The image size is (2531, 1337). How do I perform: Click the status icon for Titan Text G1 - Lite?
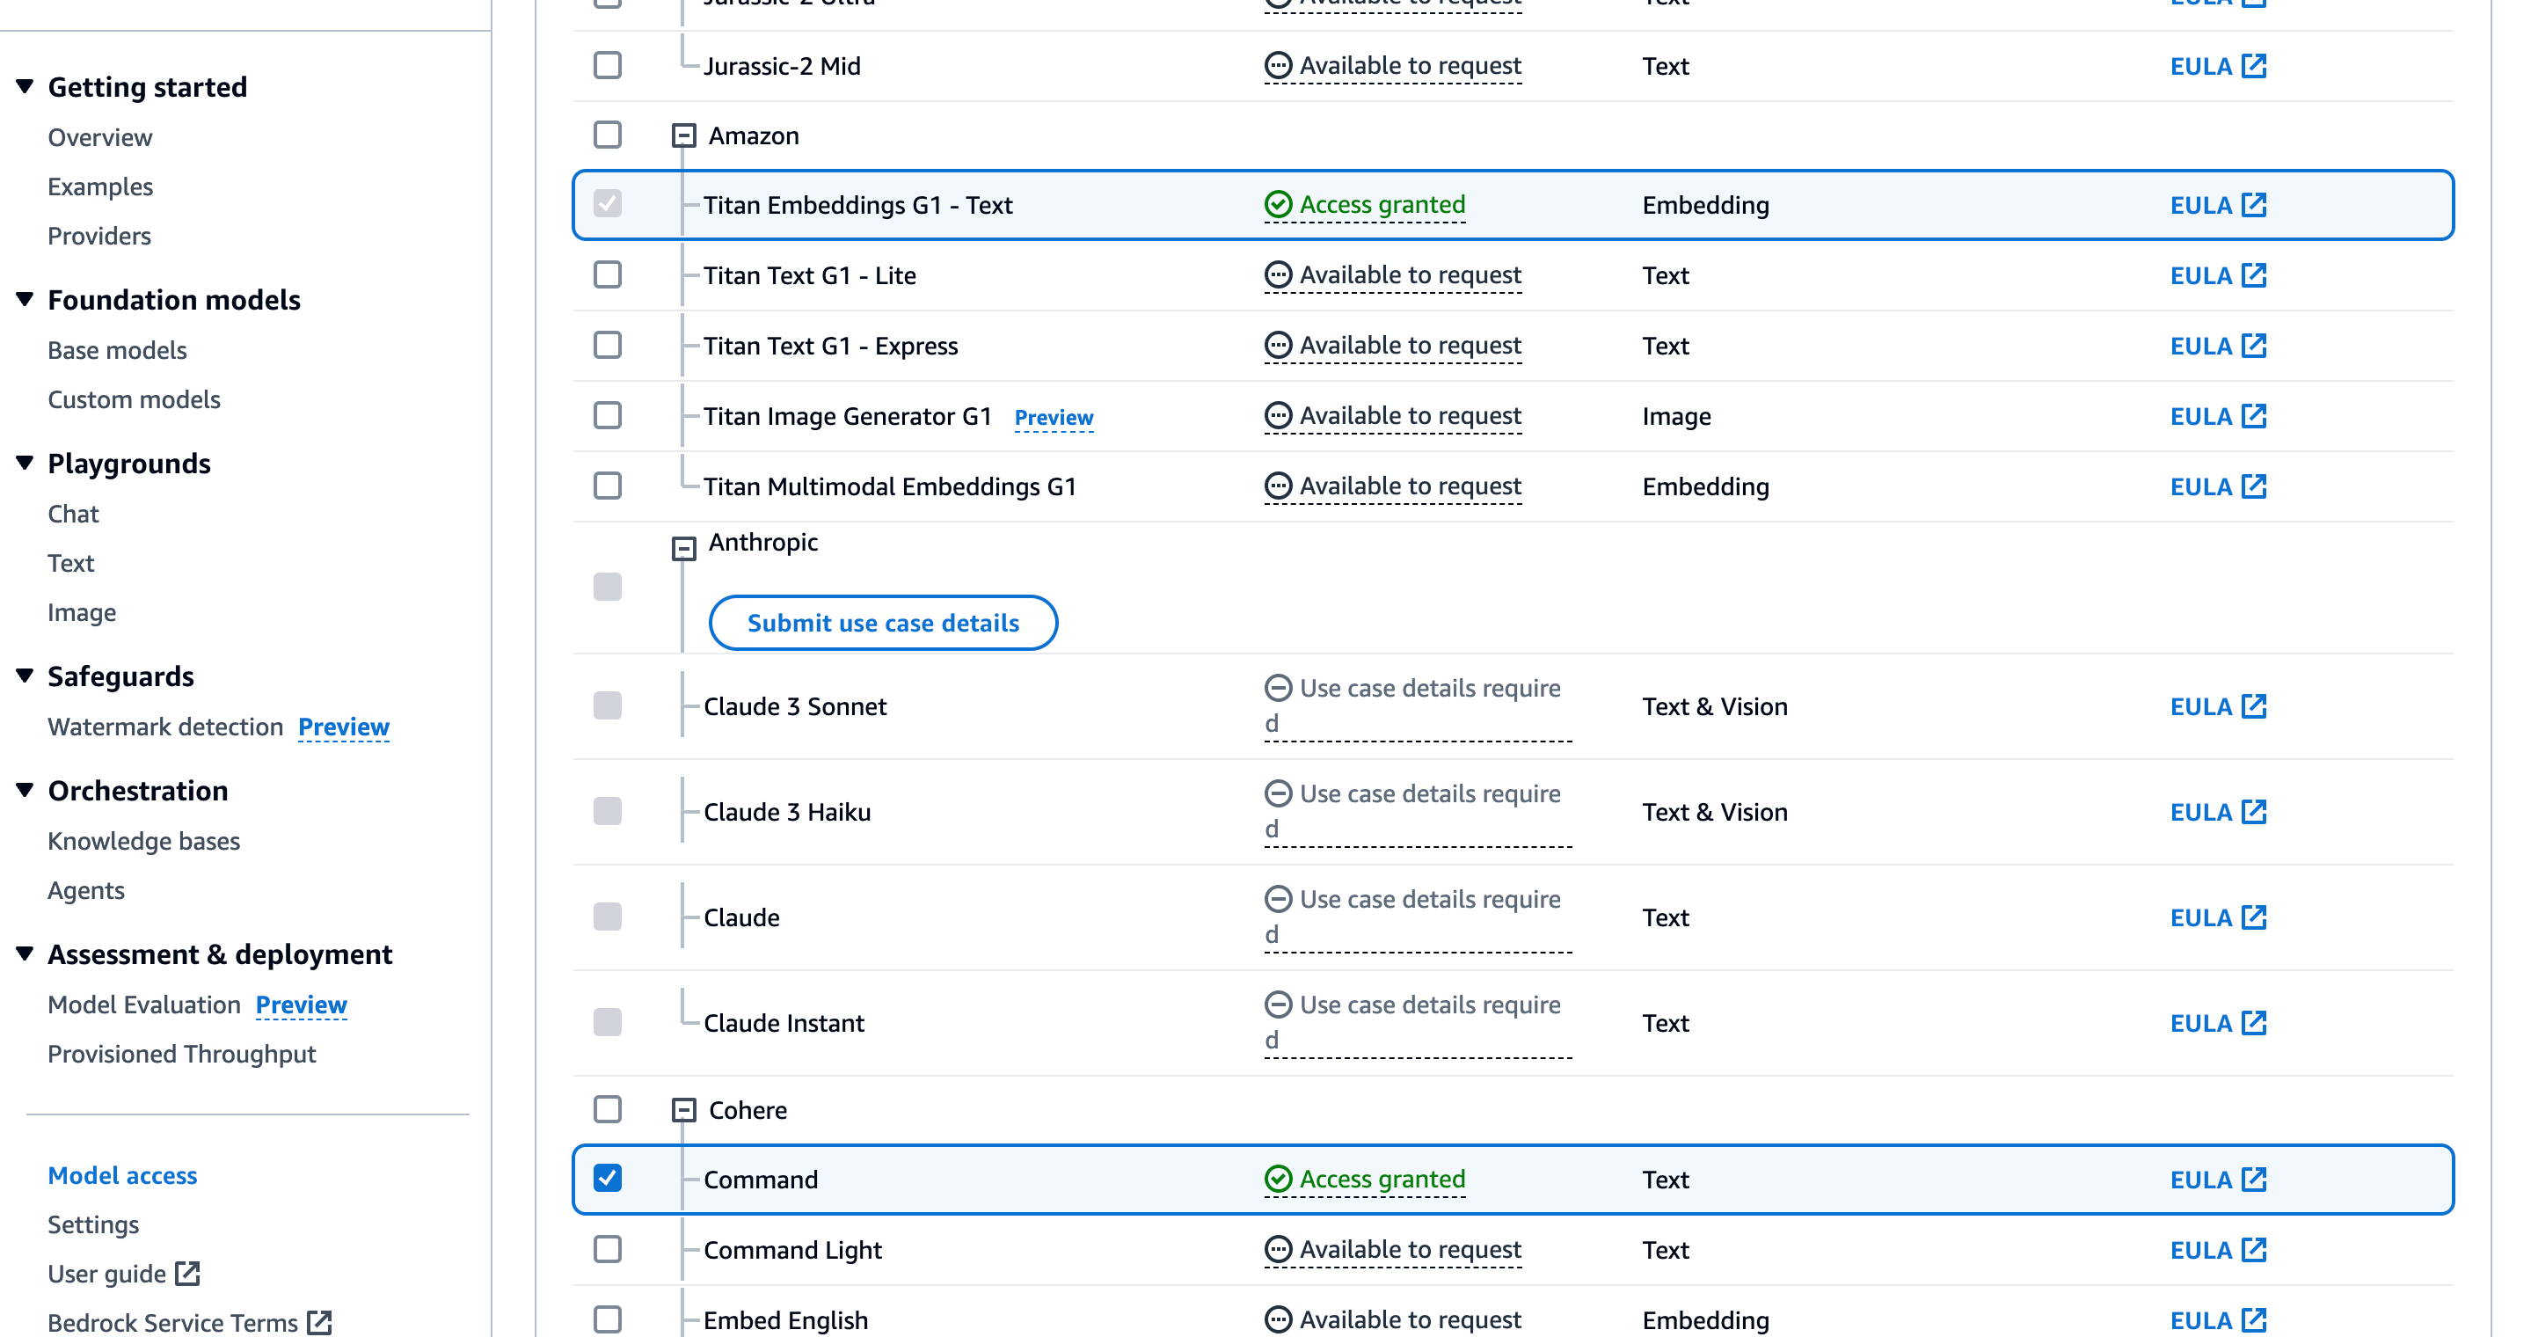pos(1277,275)
